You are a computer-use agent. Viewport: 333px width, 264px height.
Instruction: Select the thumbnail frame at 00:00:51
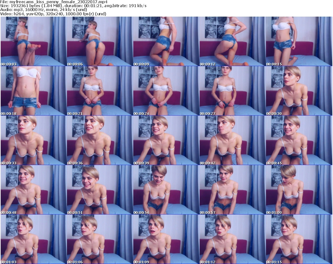pyautogui.click(x=100, y=190)
